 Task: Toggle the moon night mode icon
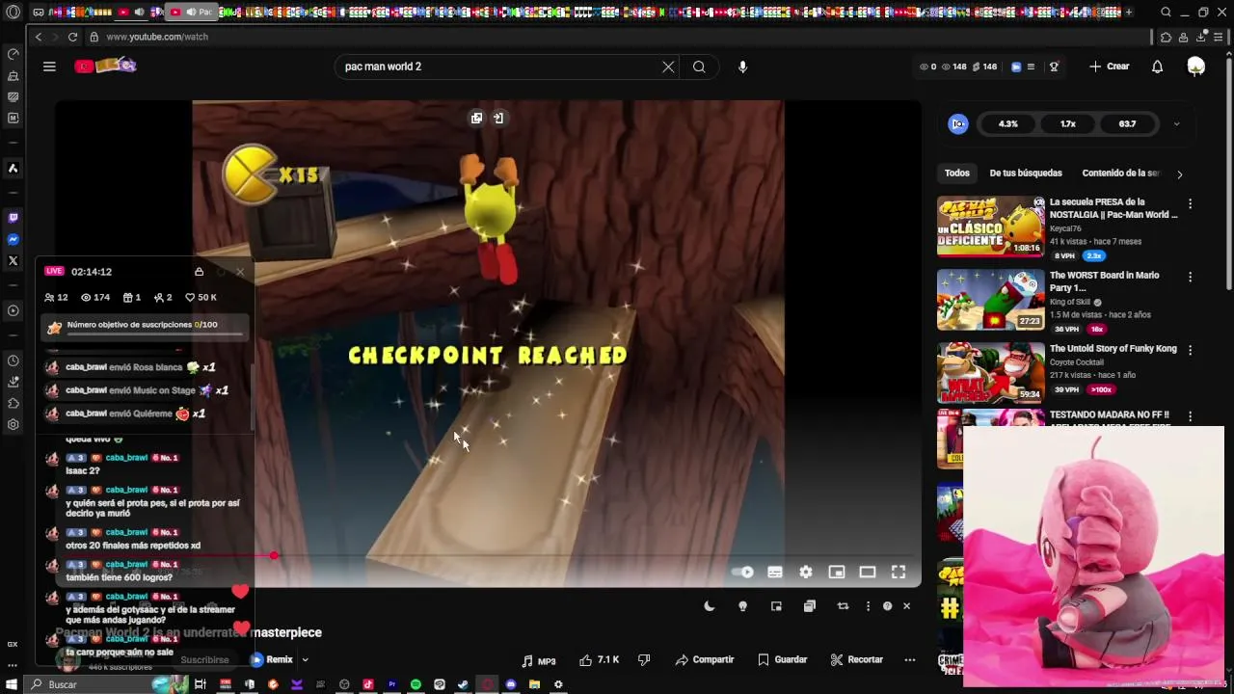coord(710,606)
